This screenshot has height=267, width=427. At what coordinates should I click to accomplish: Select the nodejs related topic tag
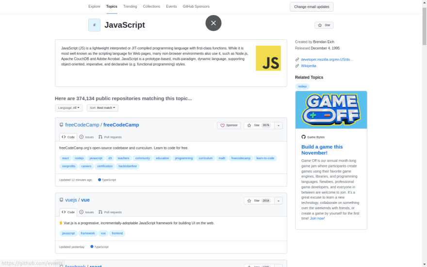(302, 86)
